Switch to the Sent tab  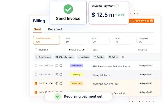pyautogui.click(x=37, y=29)
